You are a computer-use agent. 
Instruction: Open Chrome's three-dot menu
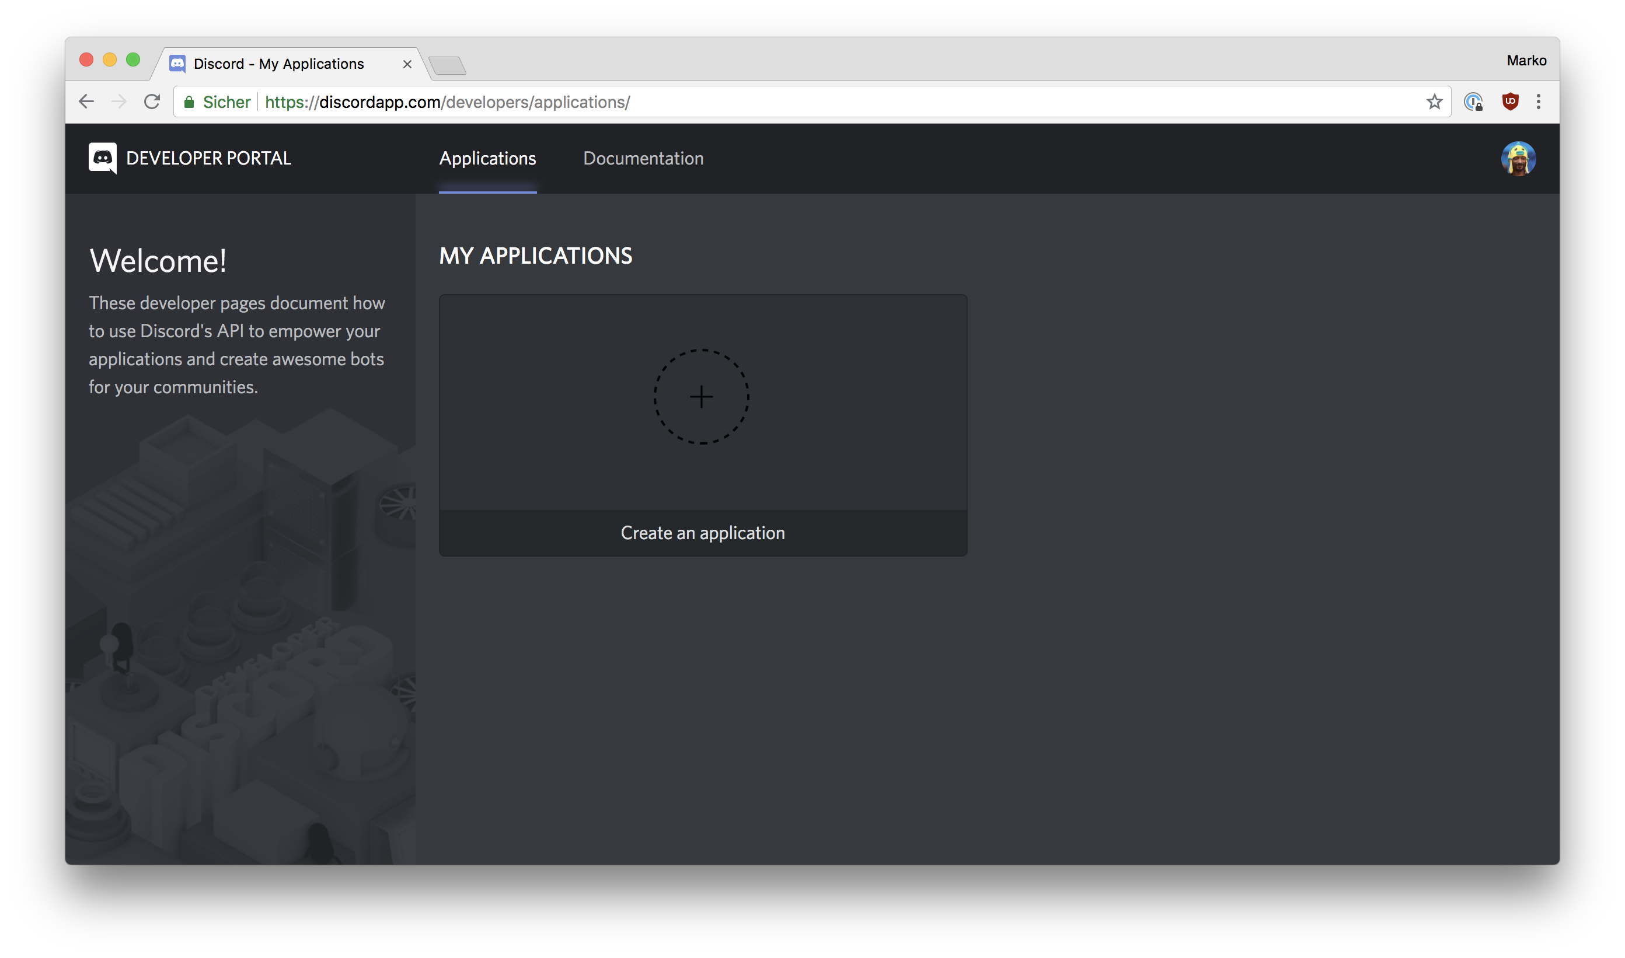point(1539,102)
